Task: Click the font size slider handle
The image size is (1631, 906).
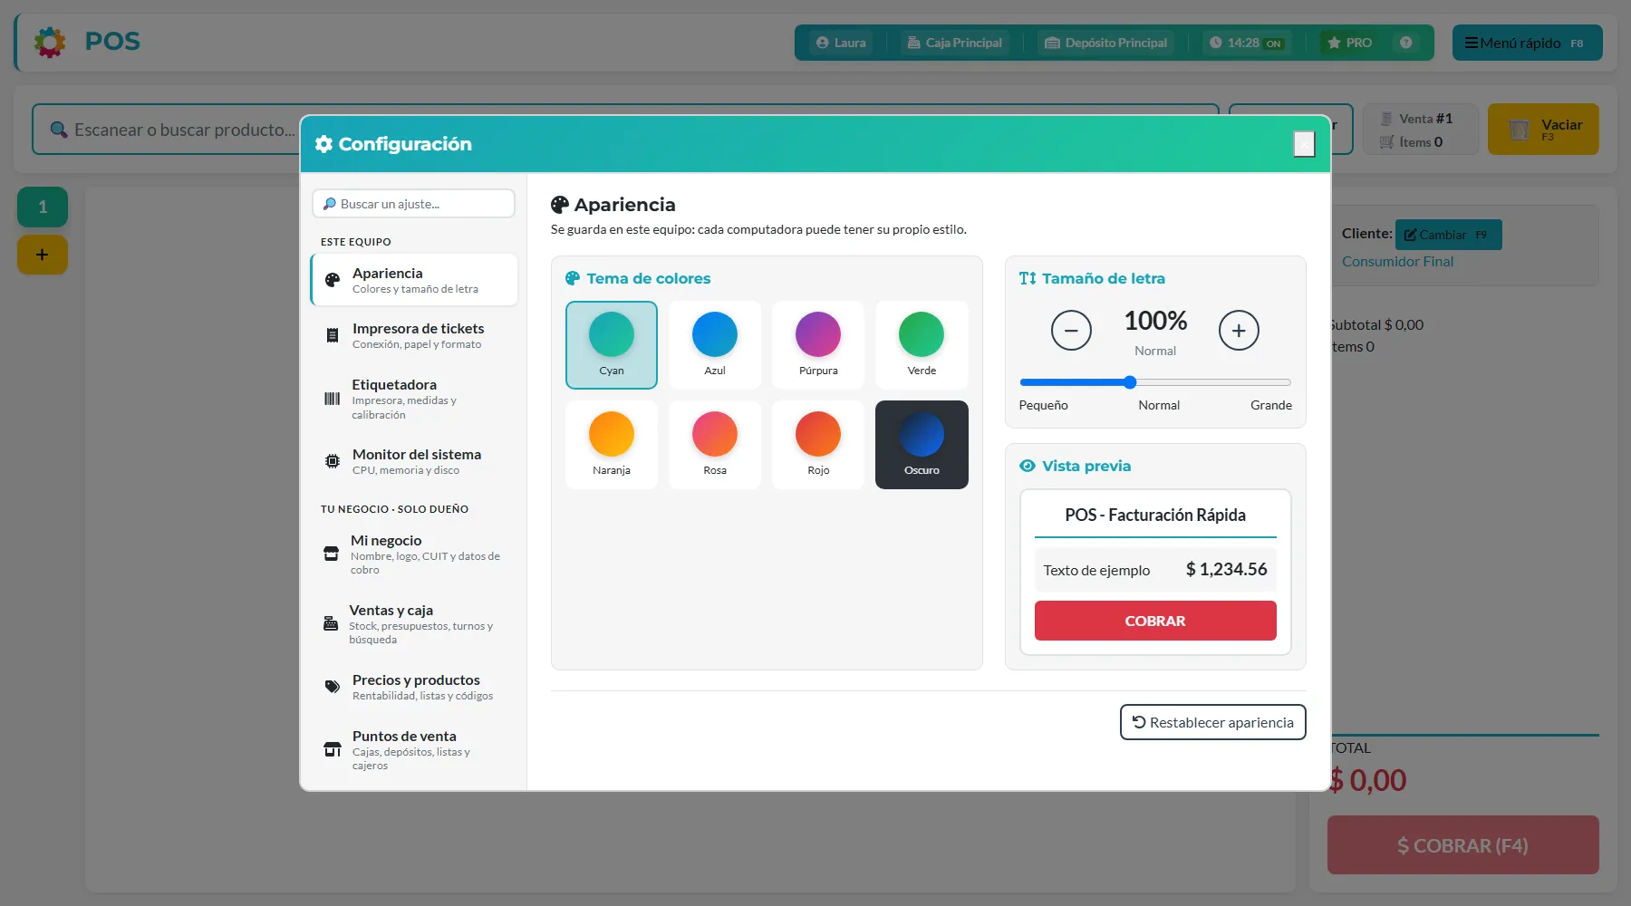Action: tap(1130, 382)
